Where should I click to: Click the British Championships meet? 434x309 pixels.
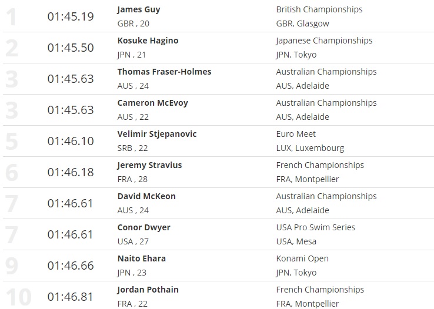point(319,9)
